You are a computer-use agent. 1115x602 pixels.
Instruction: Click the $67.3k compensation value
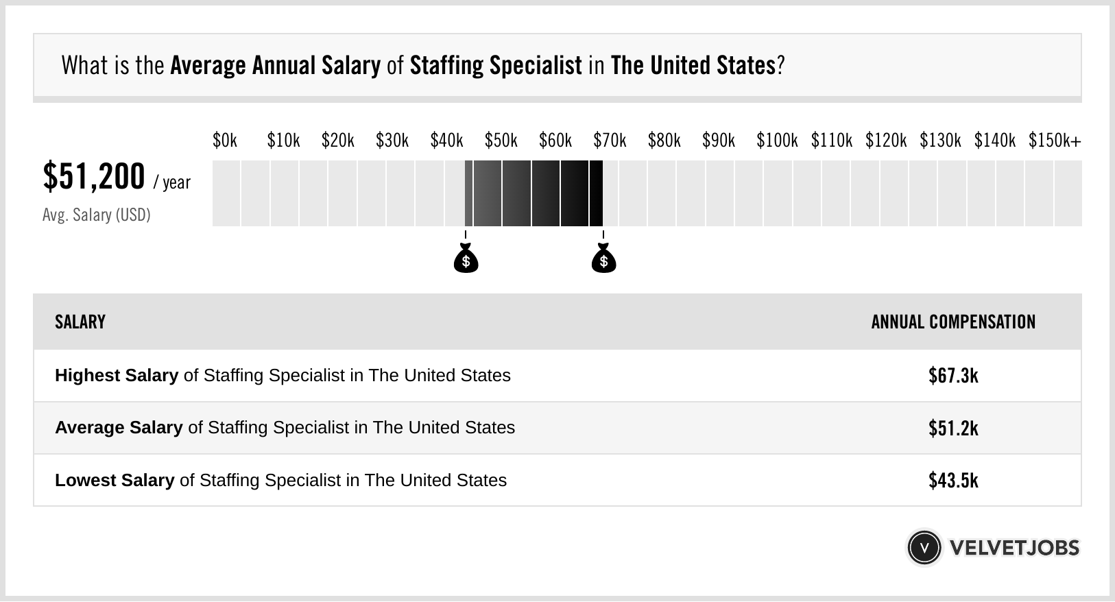click(x=953, y=376)
